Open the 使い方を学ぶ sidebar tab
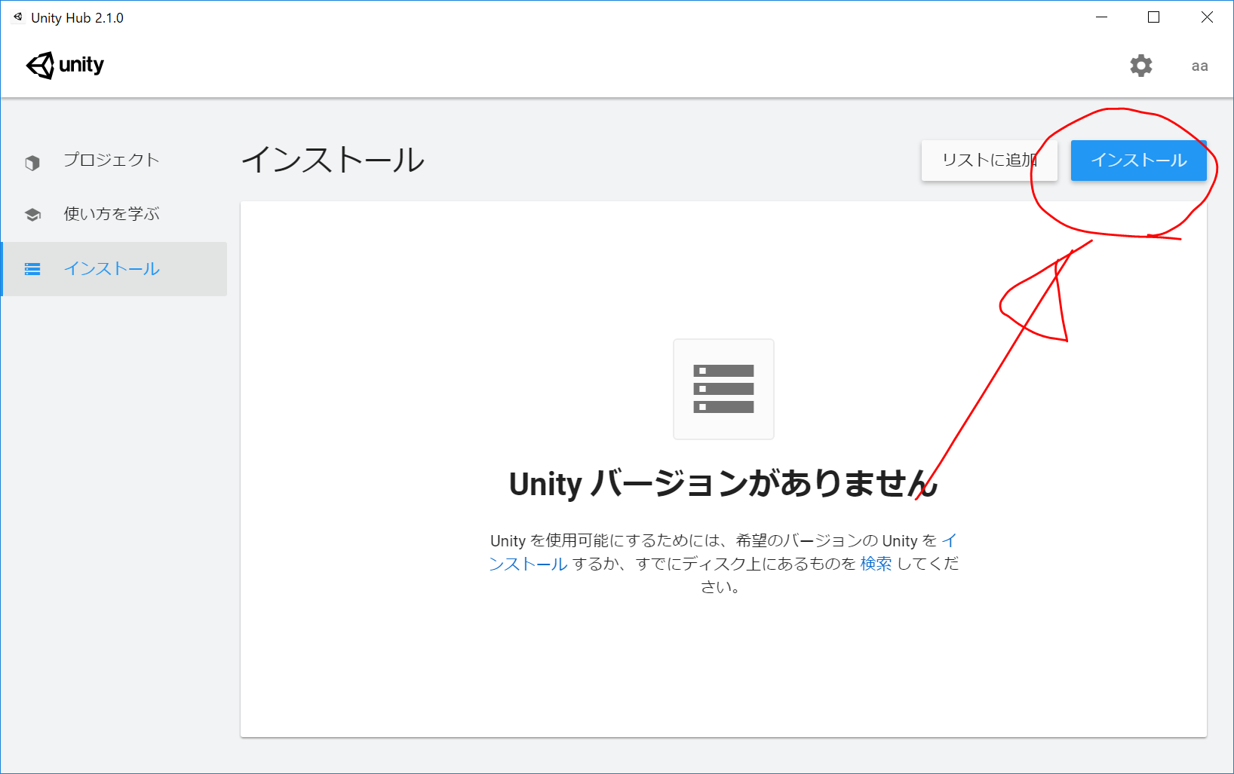The width and height of the screenshot is (1234, 774). pyautogui.click(x=114, y=215)
